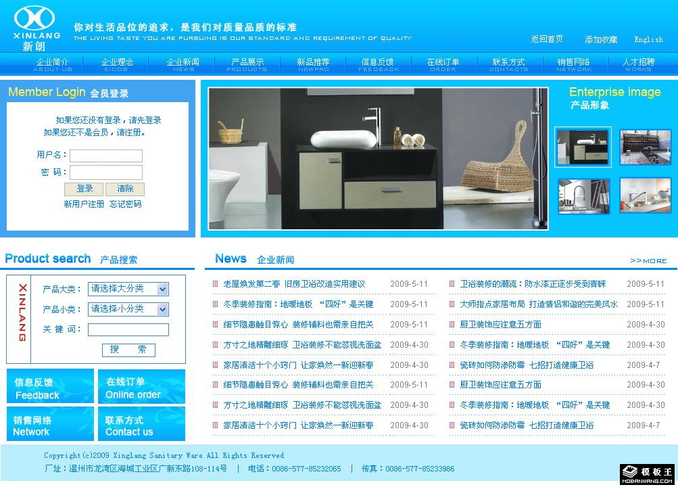The height and width of the screenshot is (487, 678).
Task: Open the 企业简介 About Us menu item
Action: tap(52, 64)
